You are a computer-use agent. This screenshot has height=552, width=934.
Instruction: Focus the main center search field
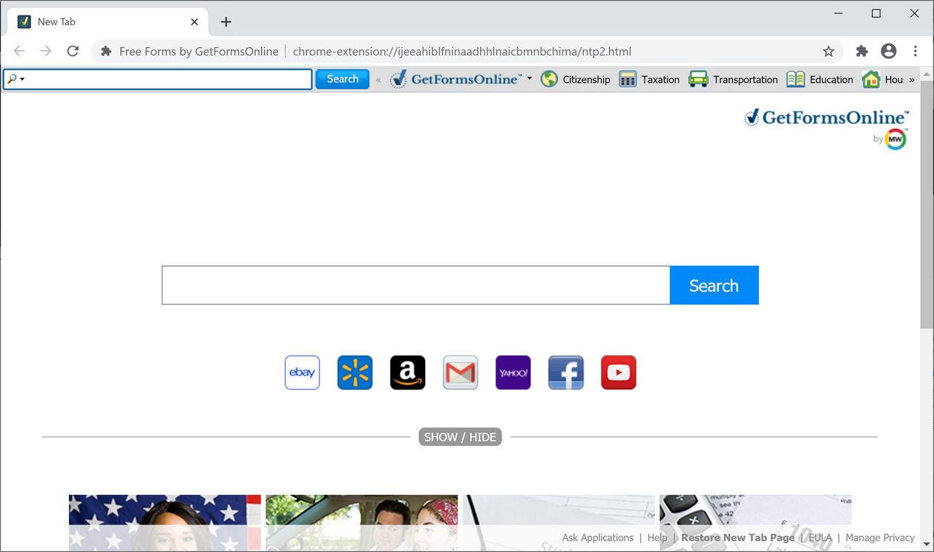(415, 285)
